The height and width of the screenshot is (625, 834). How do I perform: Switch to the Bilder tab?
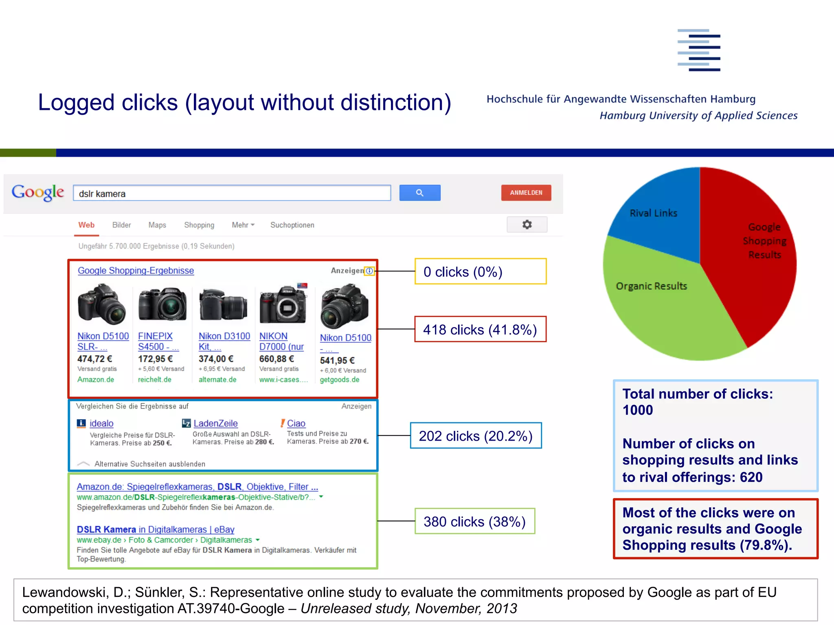tap(121, 225)
